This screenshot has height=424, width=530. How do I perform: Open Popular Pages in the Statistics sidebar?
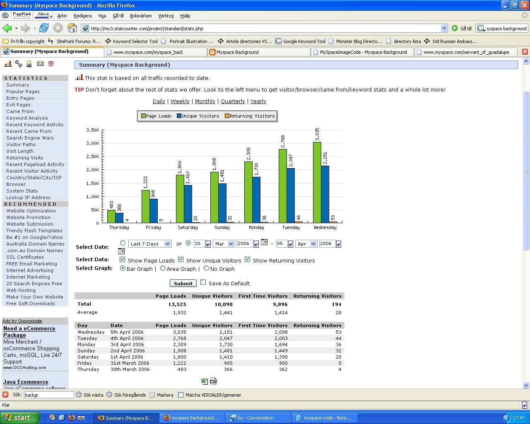(23, 92)
